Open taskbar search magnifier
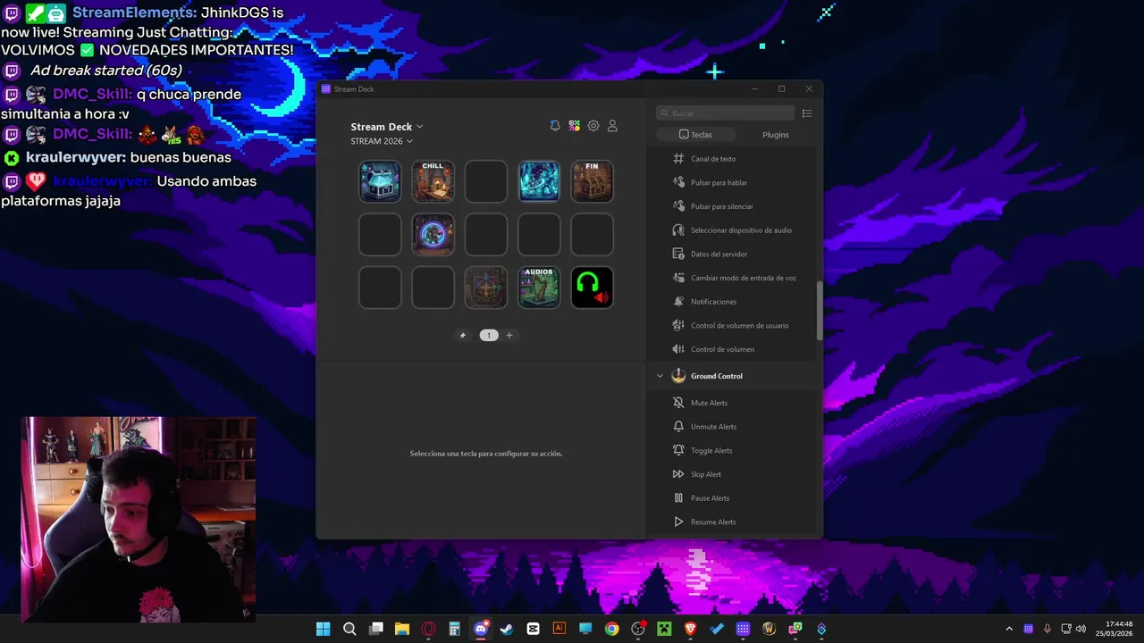 click(349, 629)
